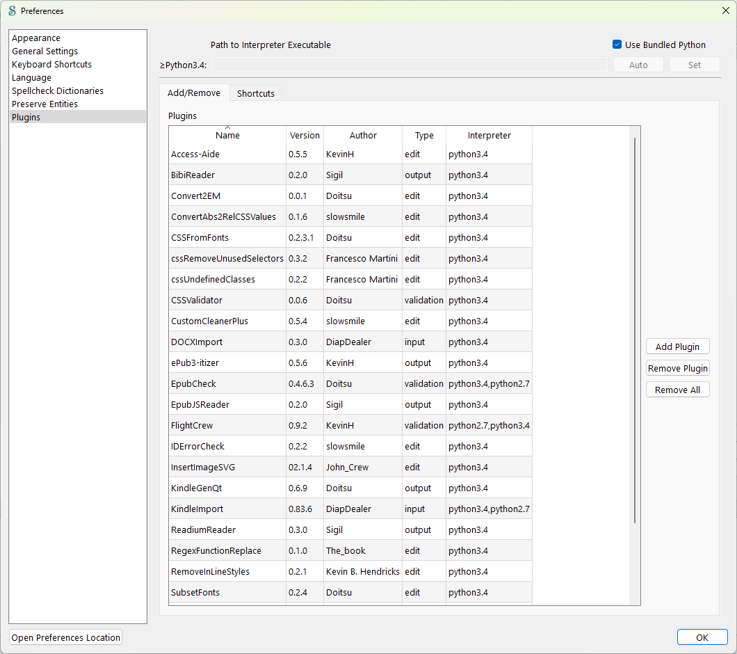Select the RegexFunctionReplace plugin
This screenshot has height=654, width=737.
click(x=350, y=550)
